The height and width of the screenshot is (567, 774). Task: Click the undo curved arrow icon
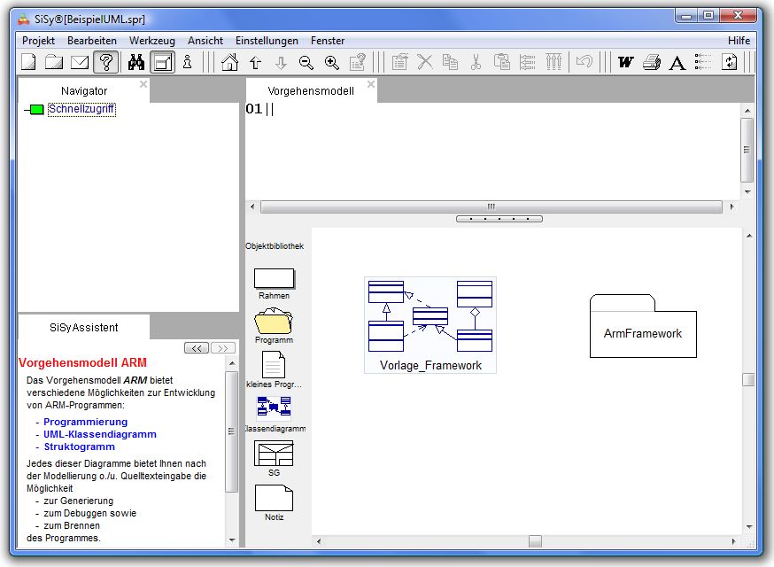(584, 62)
